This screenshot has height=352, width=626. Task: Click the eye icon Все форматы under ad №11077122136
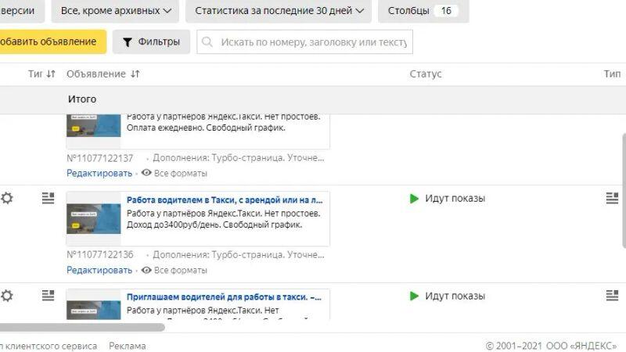pyautogui.click(x=146, y=270)
